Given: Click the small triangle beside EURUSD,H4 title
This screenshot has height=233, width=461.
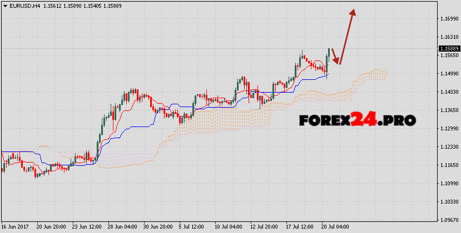Looking at the screenshot, I should 5,4.
